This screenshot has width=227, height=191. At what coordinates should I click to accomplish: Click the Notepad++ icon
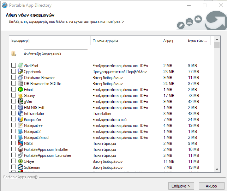[x=20, y=125]
